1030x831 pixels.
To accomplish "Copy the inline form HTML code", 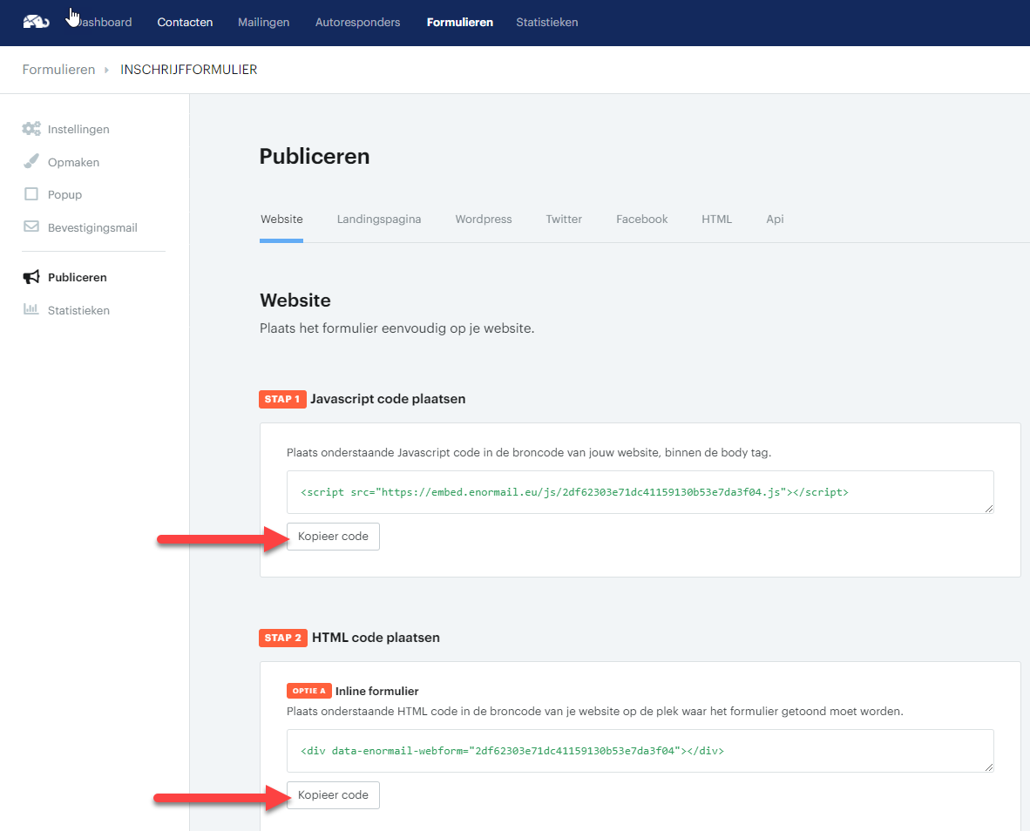I will (333, 795).
